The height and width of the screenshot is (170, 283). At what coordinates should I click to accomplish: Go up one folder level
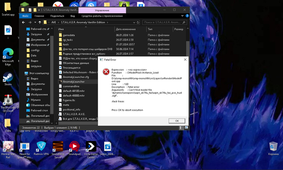click(40, 22)
